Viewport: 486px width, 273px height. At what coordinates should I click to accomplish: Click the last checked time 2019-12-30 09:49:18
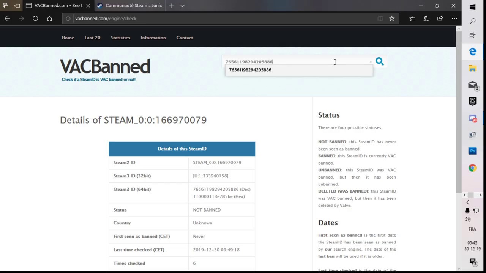pyautogui.click(x=216, y=250)
